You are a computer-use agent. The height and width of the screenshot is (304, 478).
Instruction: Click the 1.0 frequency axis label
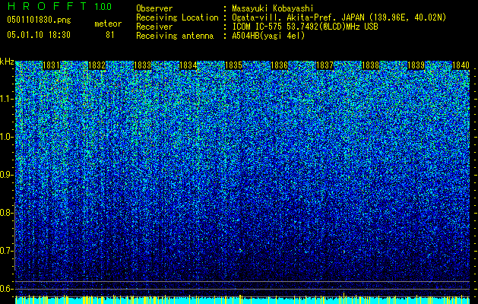click(x=6, y=137)
